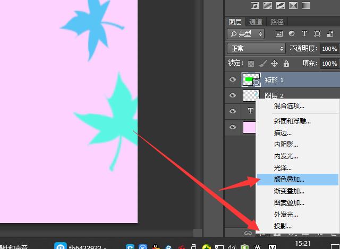Click the M input method tray icon
Image resolution: width=340 pixels, height=249 pixels.
pos(273,247)
